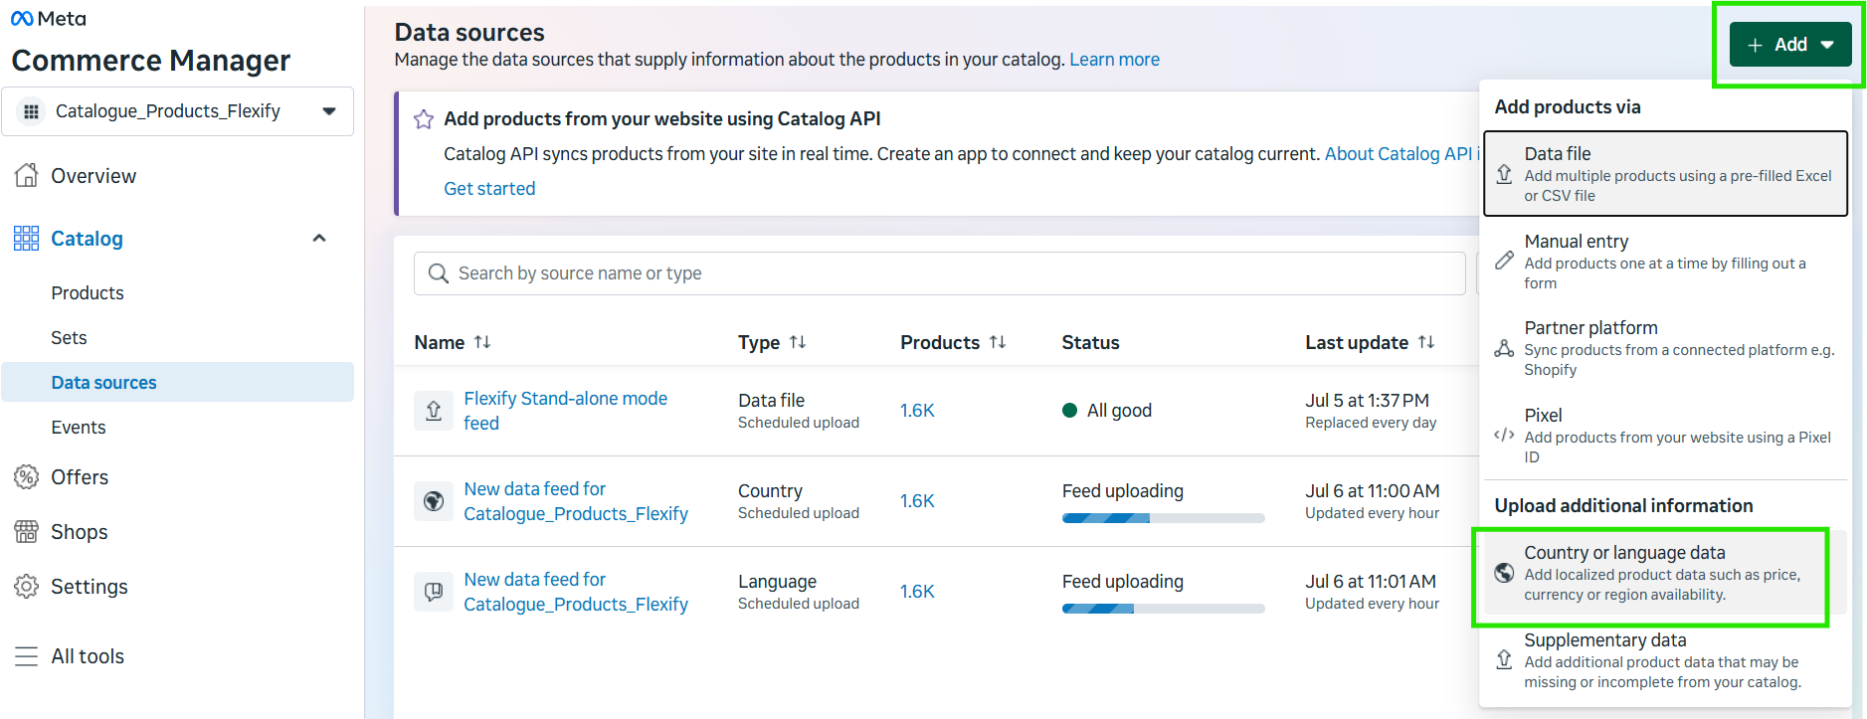The width and height of the screenshot is (1867, 719).
Task: Click the Language feed upload progress bar
Action: (x=1163, y=609)
